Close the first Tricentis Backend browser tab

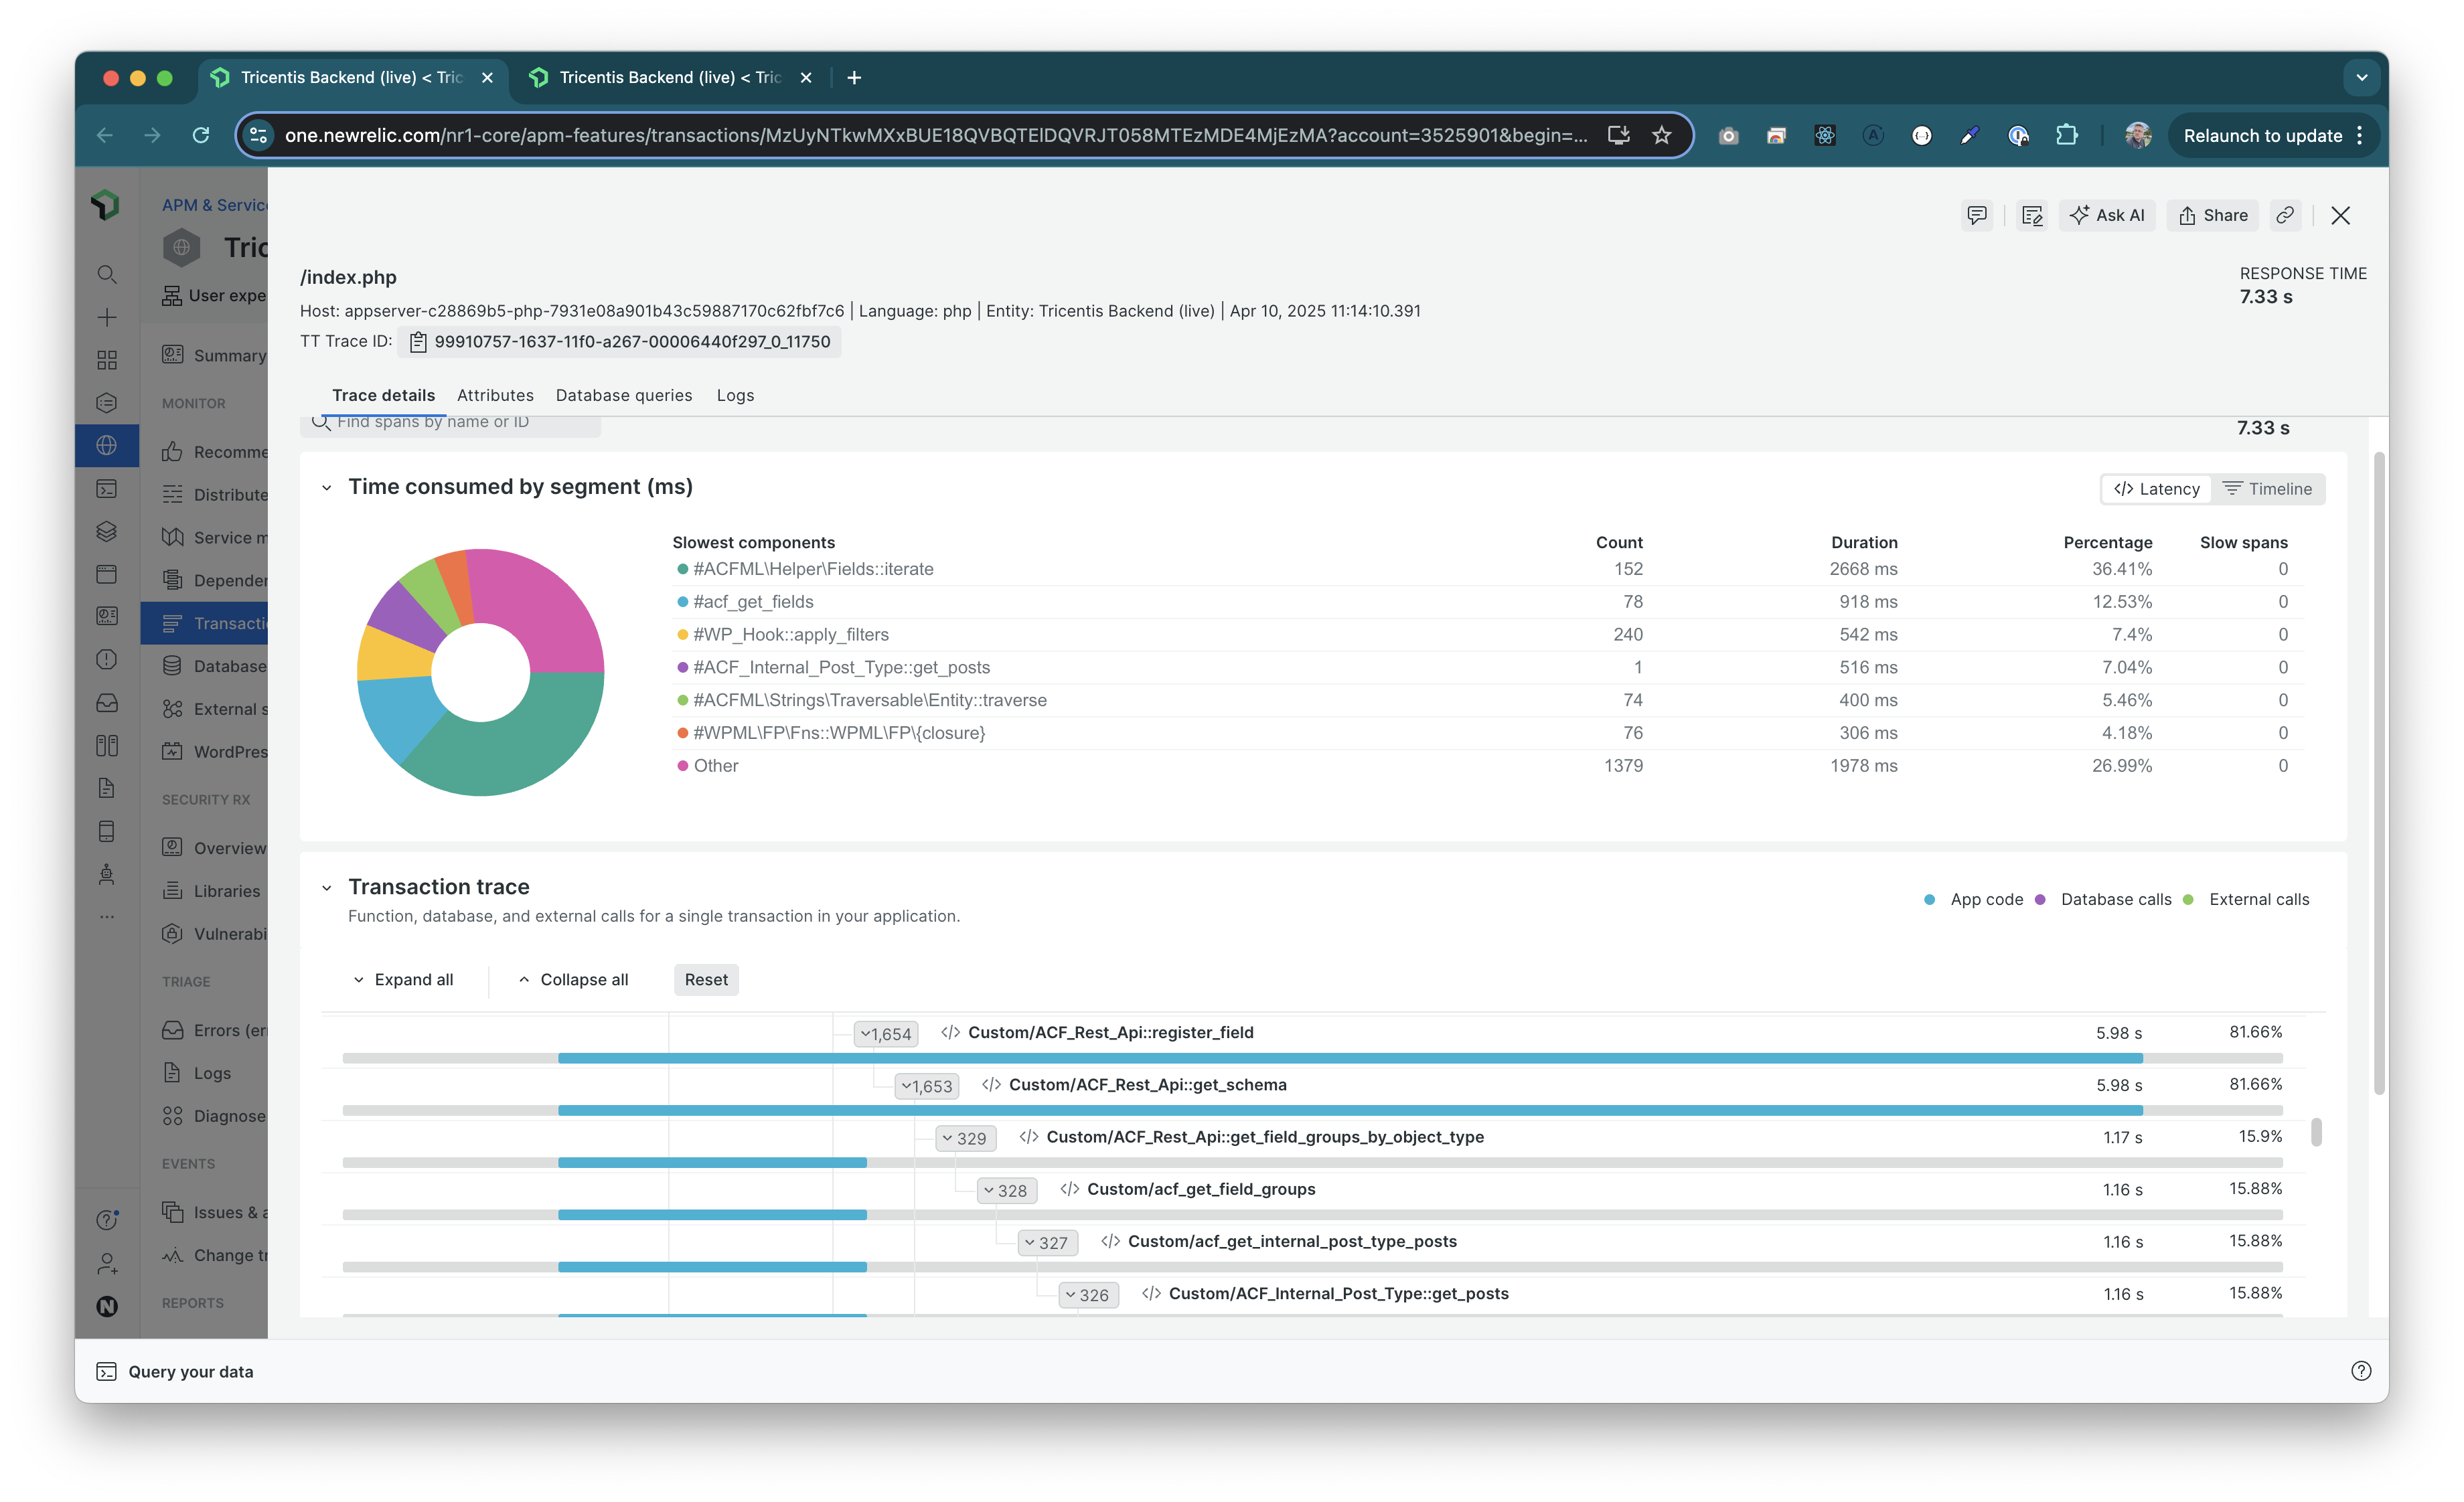pos(487,77)
